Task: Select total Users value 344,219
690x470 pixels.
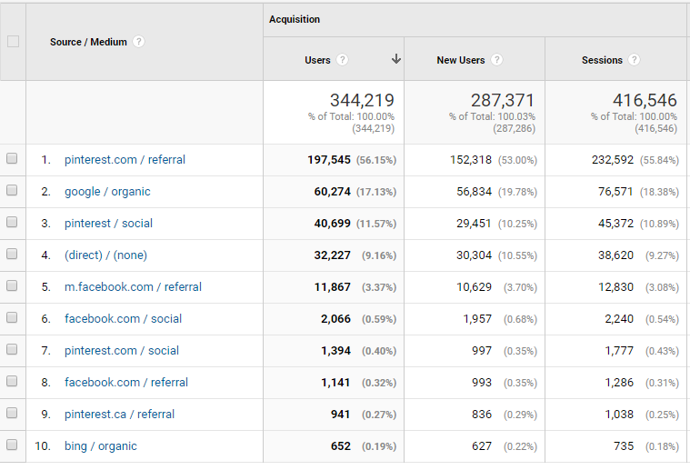Action: (362, 100)
